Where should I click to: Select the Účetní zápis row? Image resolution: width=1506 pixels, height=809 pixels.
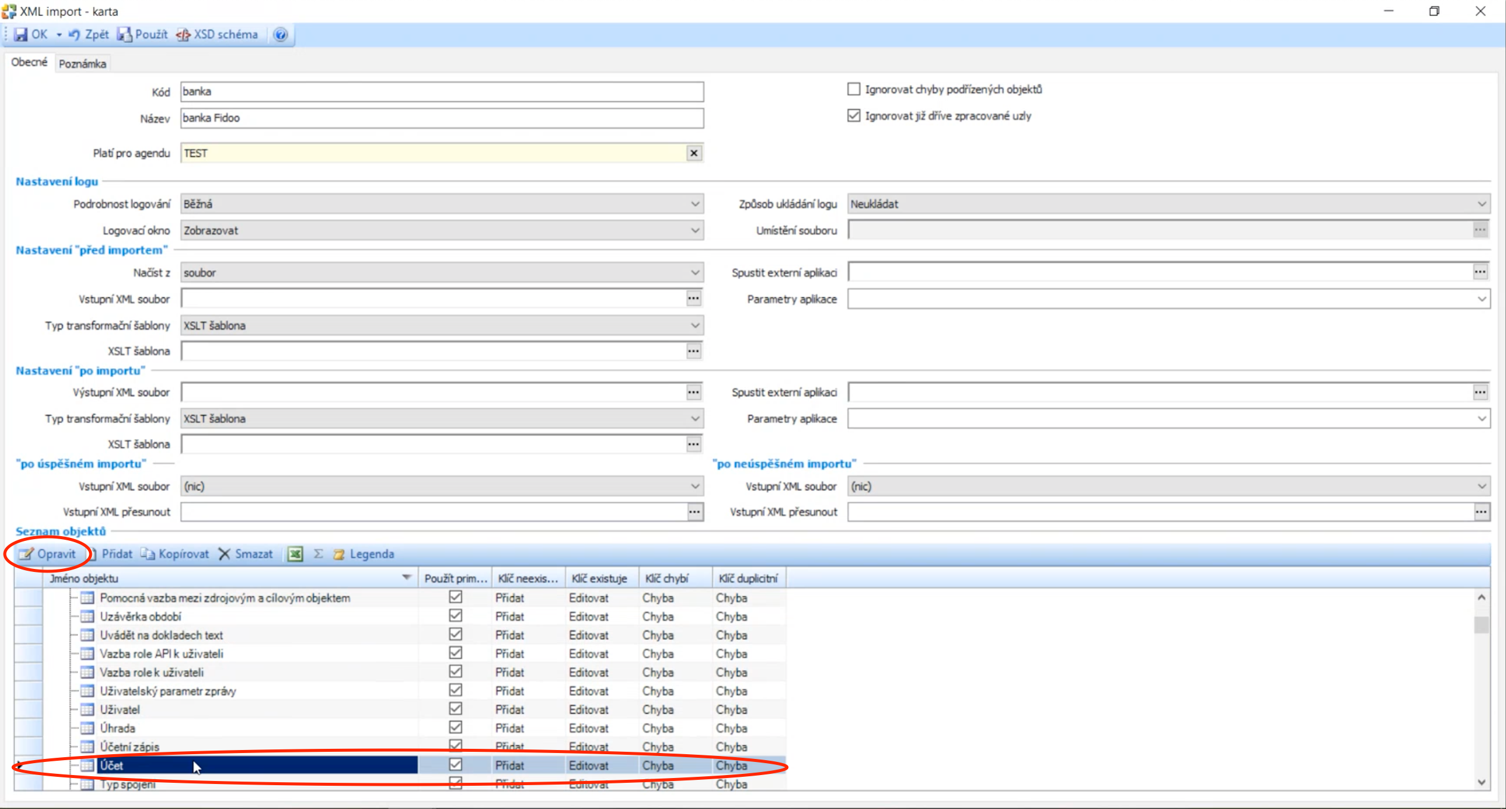tap(399, 746)
